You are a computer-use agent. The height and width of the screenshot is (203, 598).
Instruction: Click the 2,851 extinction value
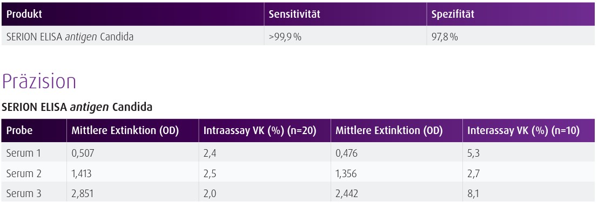(82, 194)
